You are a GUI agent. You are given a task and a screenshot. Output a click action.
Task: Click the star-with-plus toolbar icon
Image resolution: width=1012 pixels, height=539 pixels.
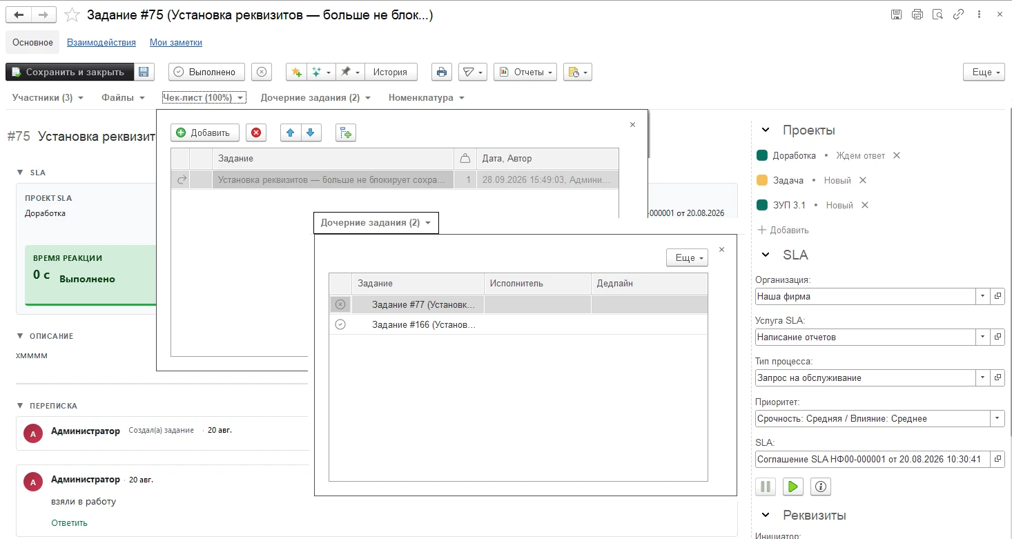[296, 72]
